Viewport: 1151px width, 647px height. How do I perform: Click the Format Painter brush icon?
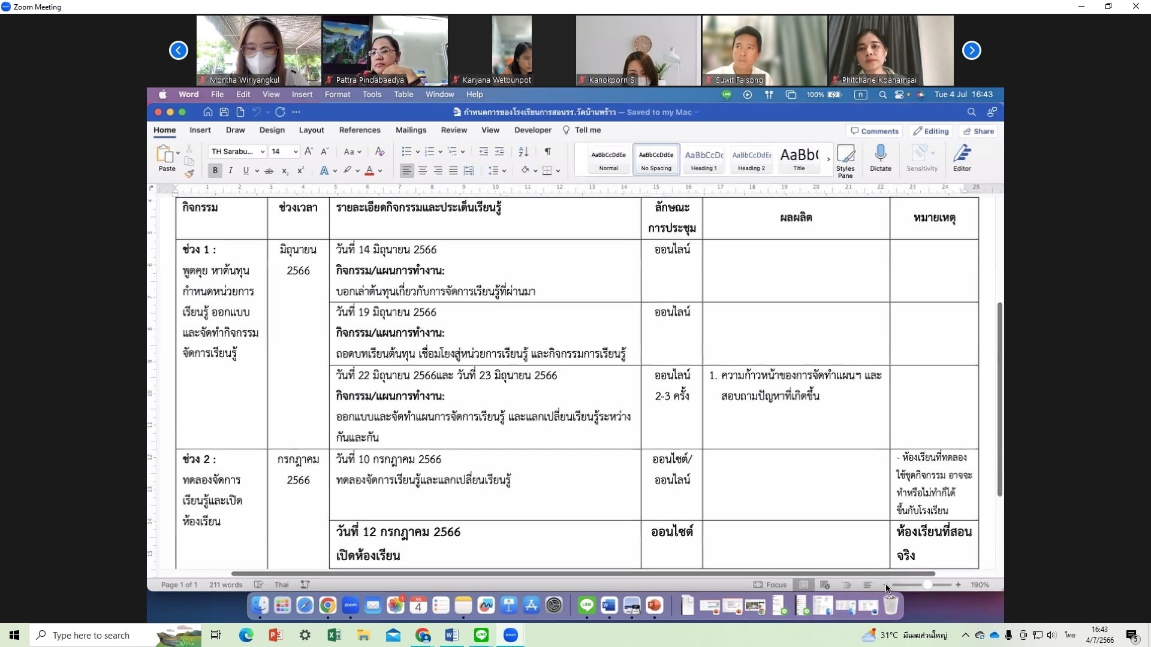[189, 174]
